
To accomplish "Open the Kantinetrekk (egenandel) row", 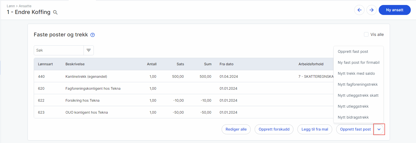I will point(86,76).
